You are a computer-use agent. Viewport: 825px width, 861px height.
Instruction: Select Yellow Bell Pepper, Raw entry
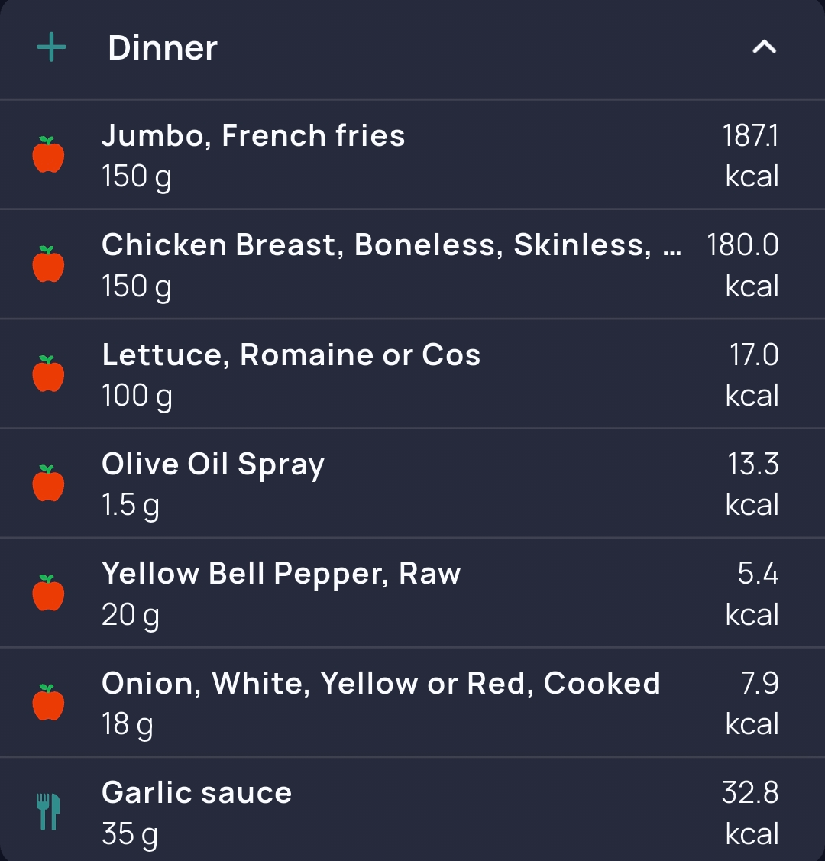coord(412,593)
